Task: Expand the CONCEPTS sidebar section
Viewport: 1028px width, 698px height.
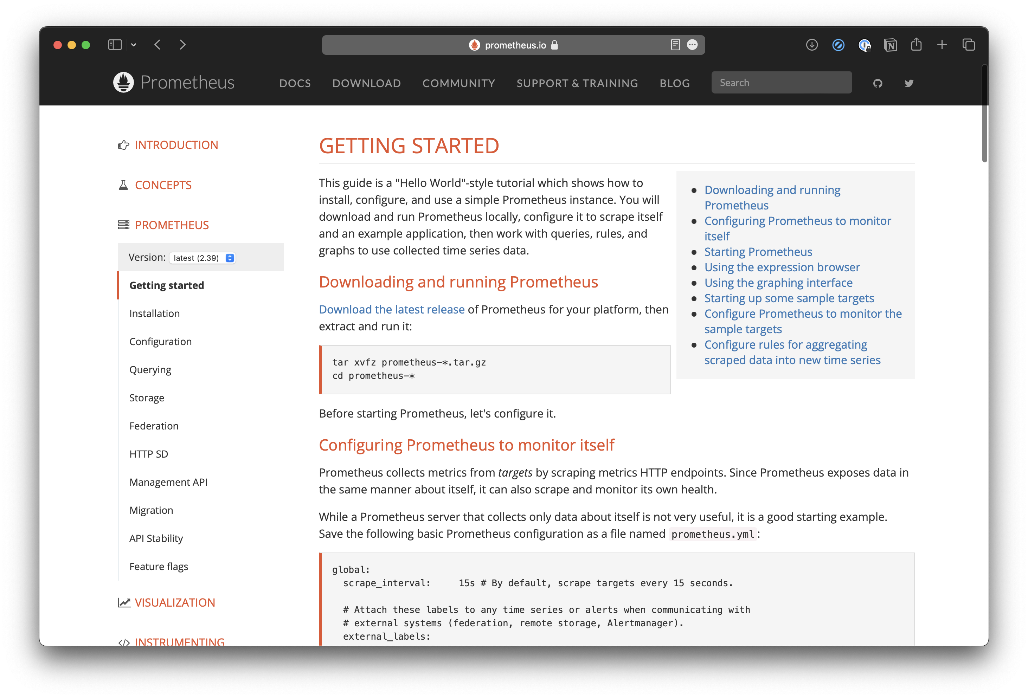Action: point(163,185)
